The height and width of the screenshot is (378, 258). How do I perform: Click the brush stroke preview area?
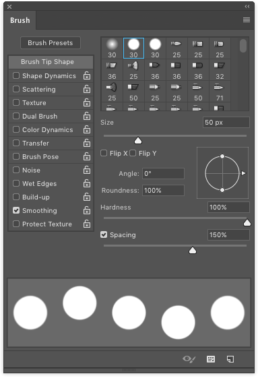[x=129, y=313]
